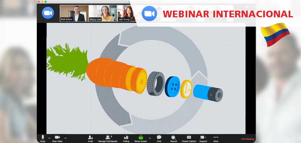This screenshot has width=301, height=143.
Task: Click the red End Meeting button
Action: click(x=247, y=139)
